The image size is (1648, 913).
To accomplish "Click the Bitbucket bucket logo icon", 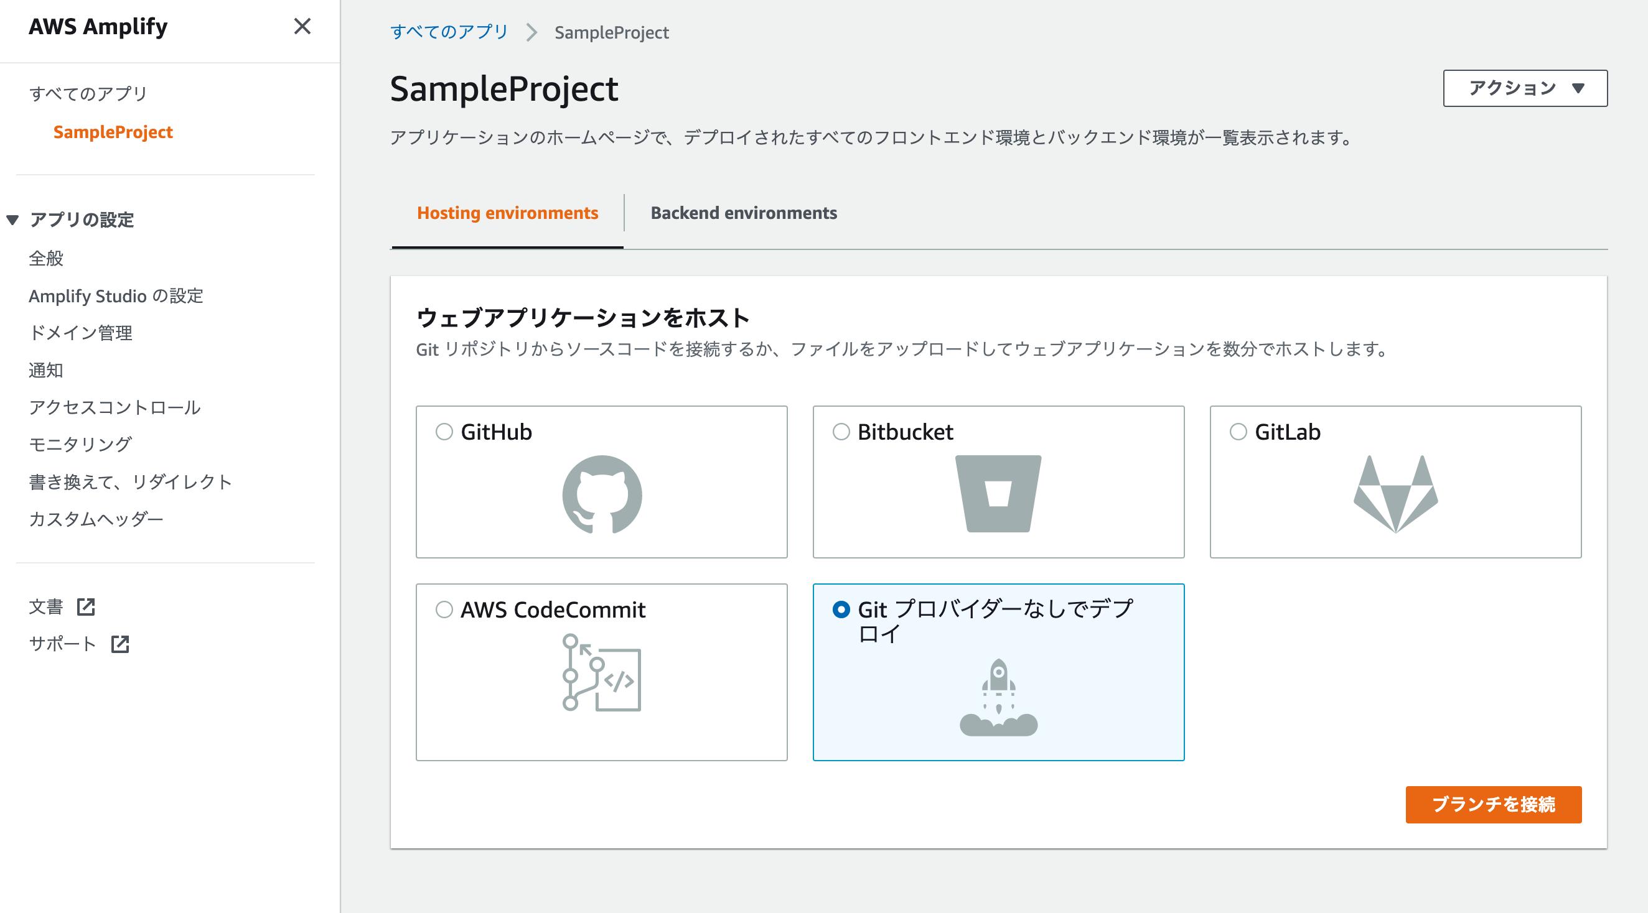I will [998, 494].
